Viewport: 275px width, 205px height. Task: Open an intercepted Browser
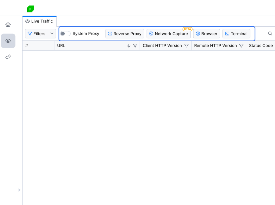pyautogui.click(x=207, y=33)
